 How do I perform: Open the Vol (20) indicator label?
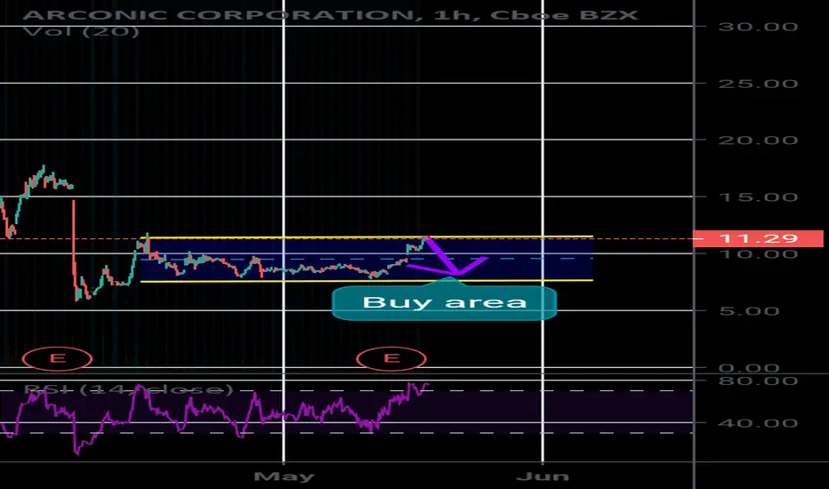tap(81, 32)
